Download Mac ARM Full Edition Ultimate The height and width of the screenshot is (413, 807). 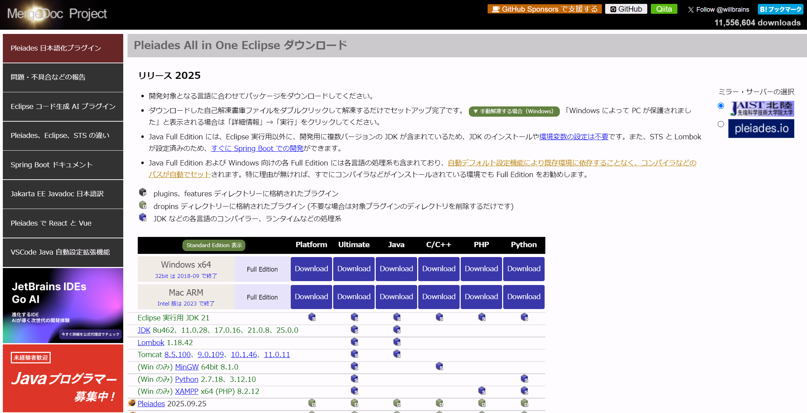tap(354, 297)
